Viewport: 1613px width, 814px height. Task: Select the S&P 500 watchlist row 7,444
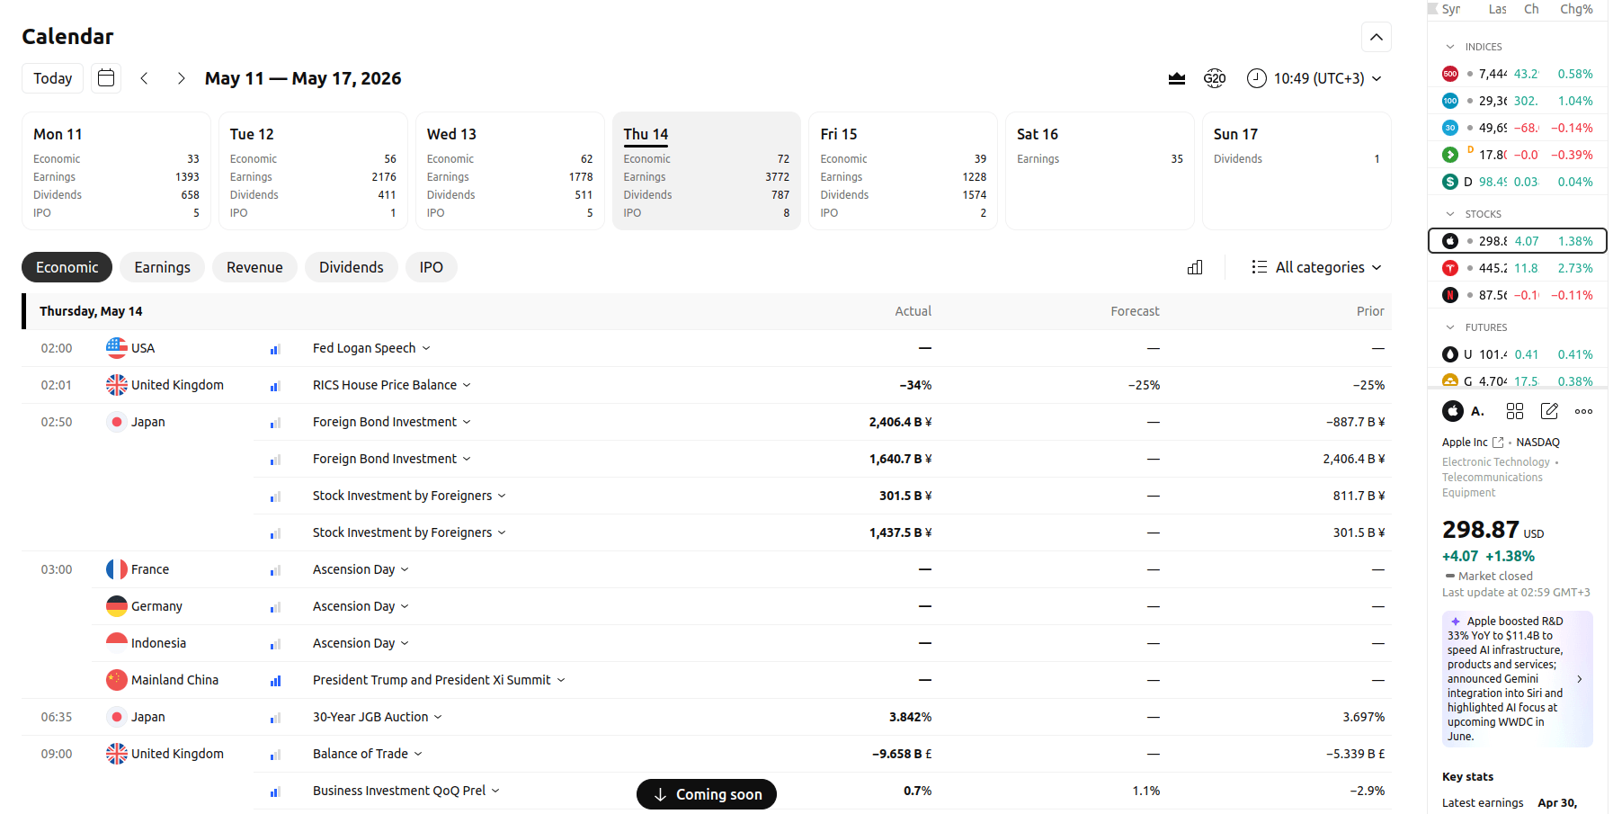pyautogui.click(x=1518, y=74)
